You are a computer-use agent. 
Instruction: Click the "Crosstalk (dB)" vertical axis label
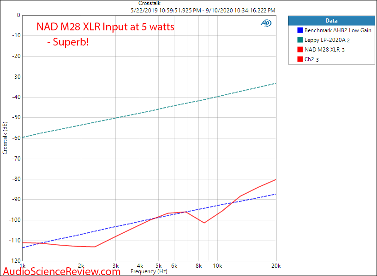(5, 138)
